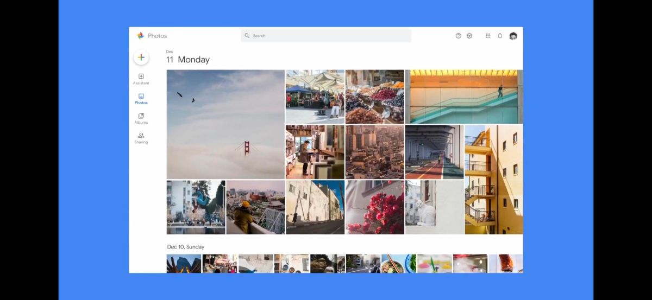Open the notifications bell icon

(x=500, y=36)
